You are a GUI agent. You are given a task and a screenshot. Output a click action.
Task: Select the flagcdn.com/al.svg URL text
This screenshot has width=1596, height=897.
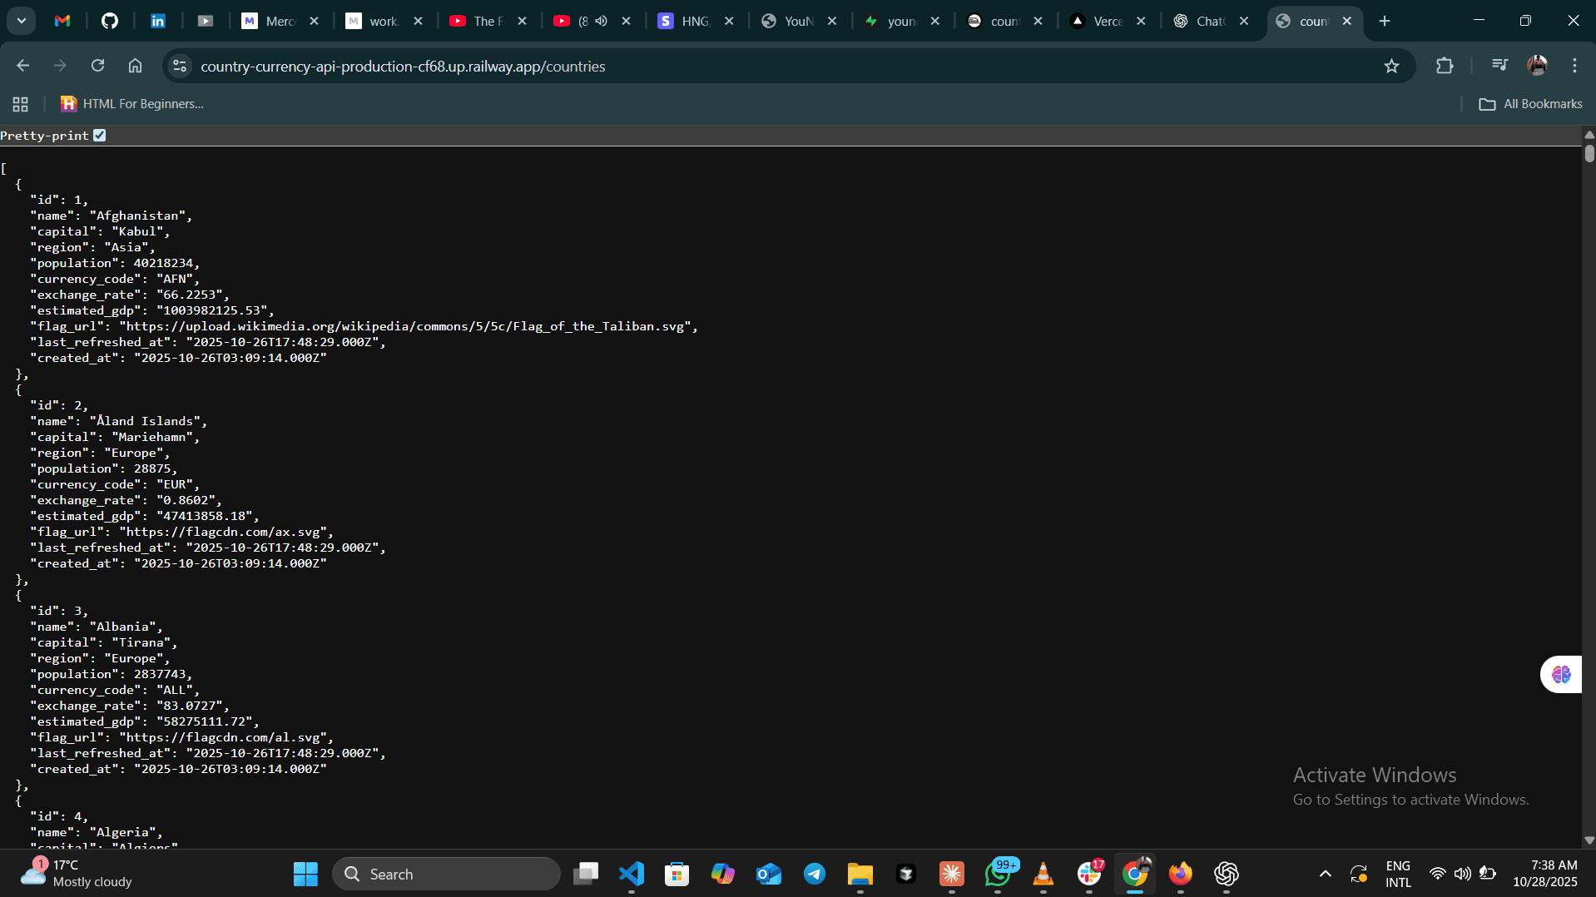223,737
